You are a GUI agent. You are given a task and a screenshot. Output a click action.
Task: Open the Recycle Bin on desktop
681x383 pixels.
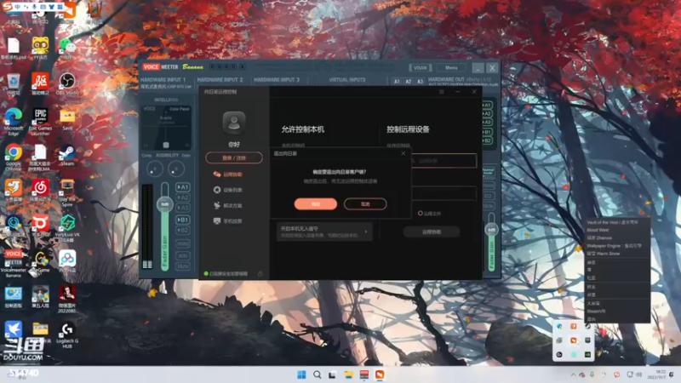[x=14, y=83]
